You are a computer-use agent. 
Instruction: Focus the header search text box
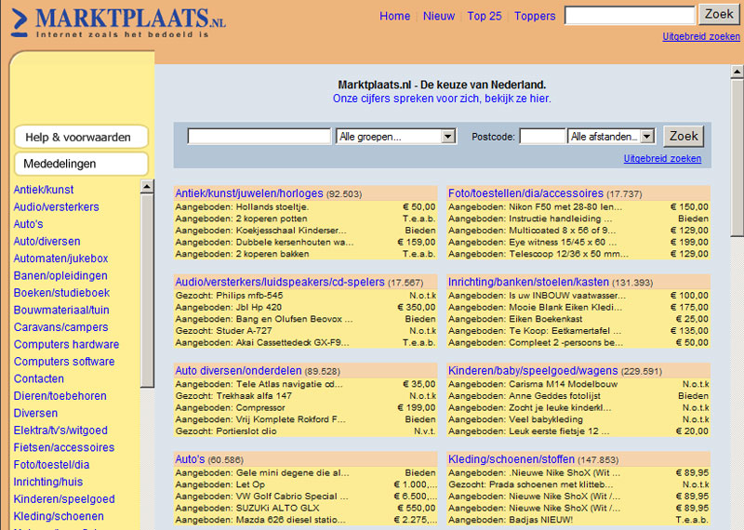pos(629,16)
